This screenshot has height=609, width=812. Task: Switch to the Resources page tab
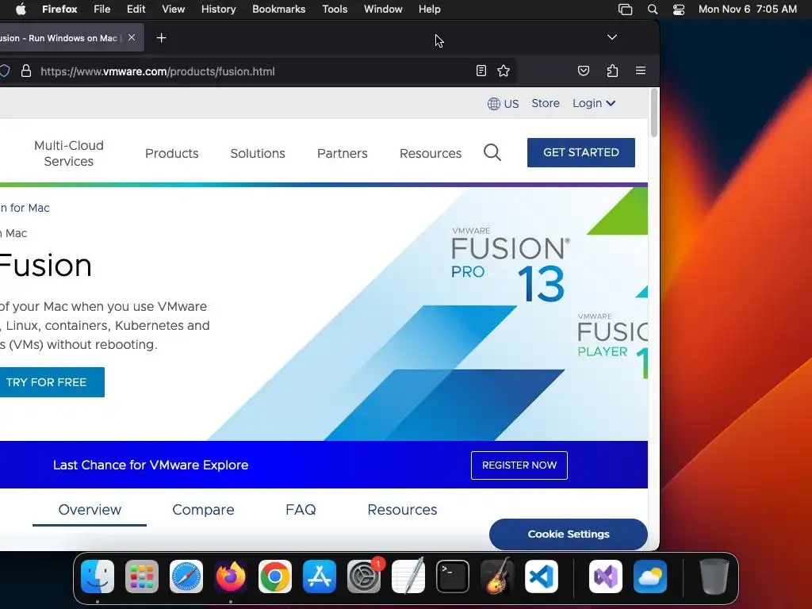coord(402,510)
